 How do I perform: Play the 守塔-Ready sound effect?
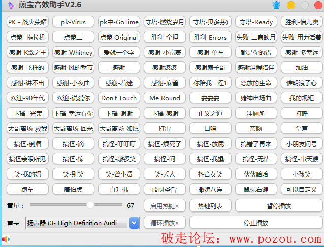[x=256, y=22]
